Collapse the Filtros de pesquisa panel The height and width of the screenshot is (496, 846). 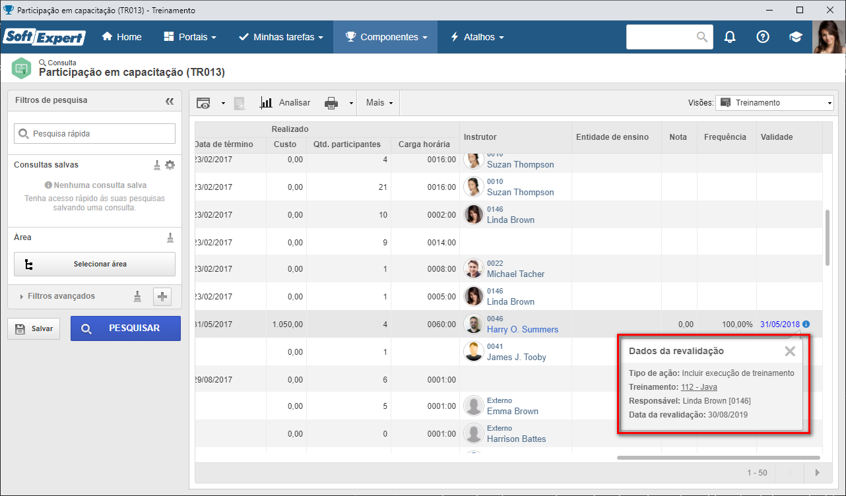click(170, 101)
